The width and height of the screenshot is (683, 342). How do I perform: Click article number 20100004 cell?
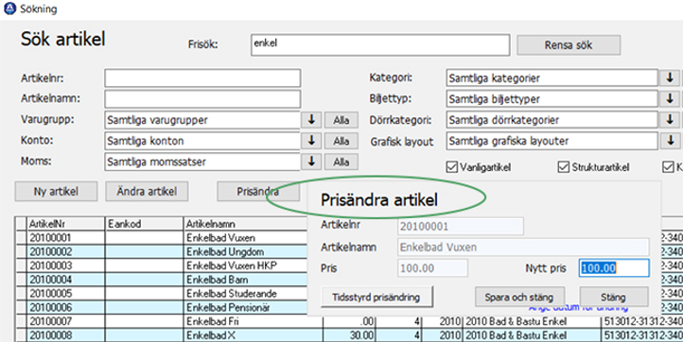(x=65, y=280)
